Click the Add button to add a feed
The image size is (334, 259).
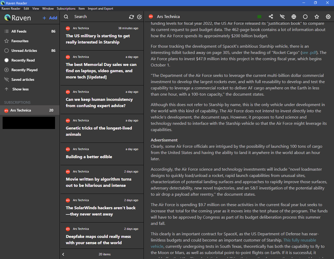point(49,18)
